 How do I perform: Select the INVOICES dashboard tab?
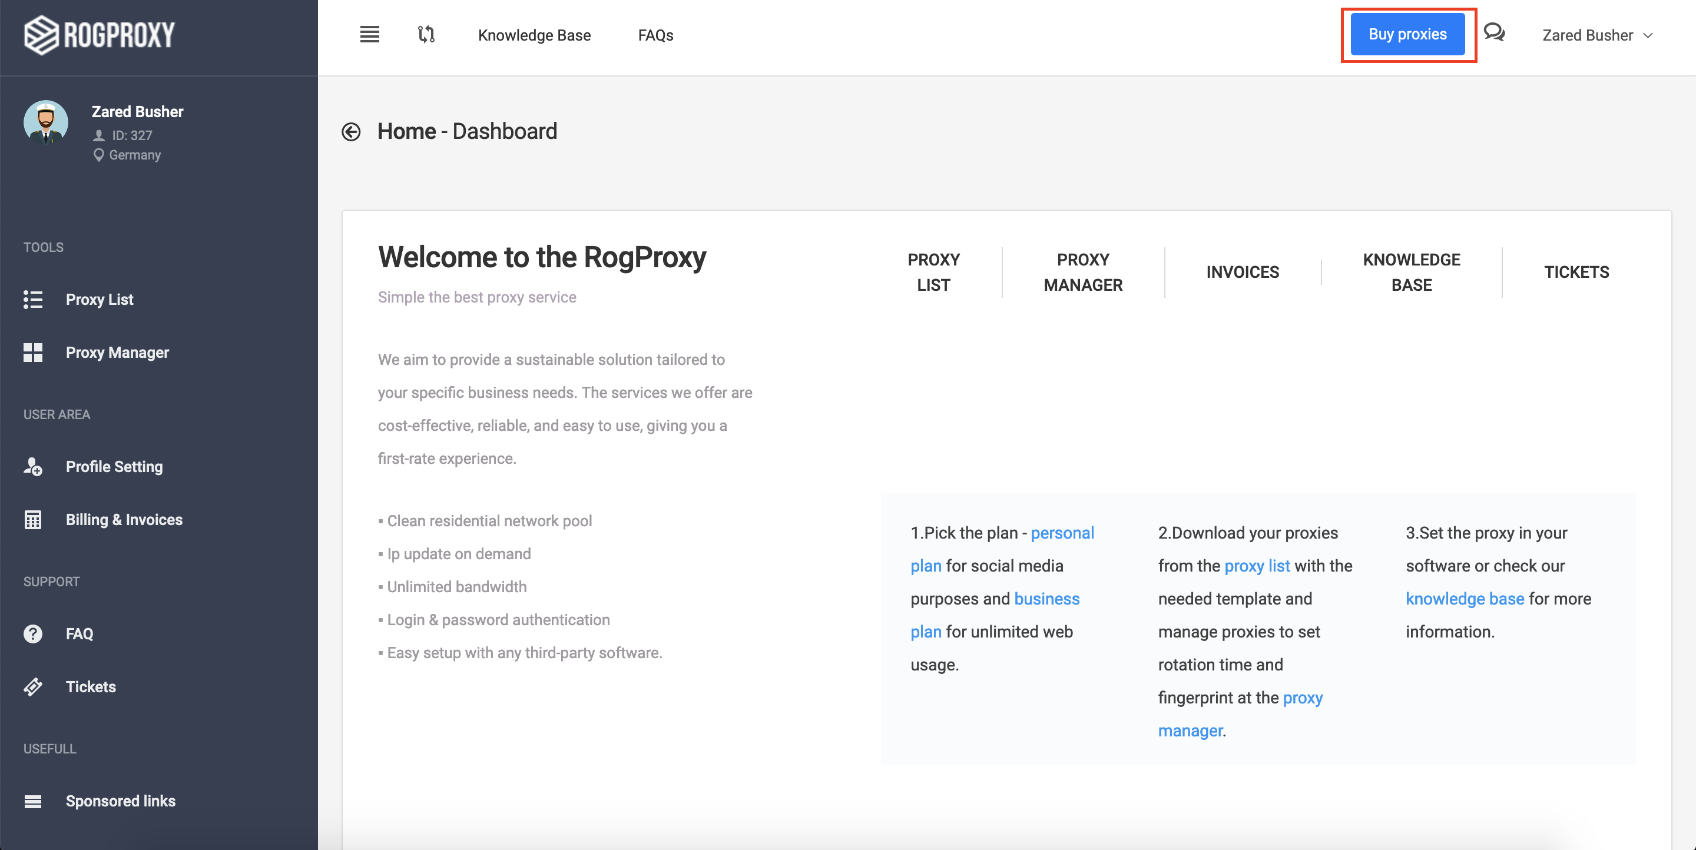click(x=1243, y=272)
